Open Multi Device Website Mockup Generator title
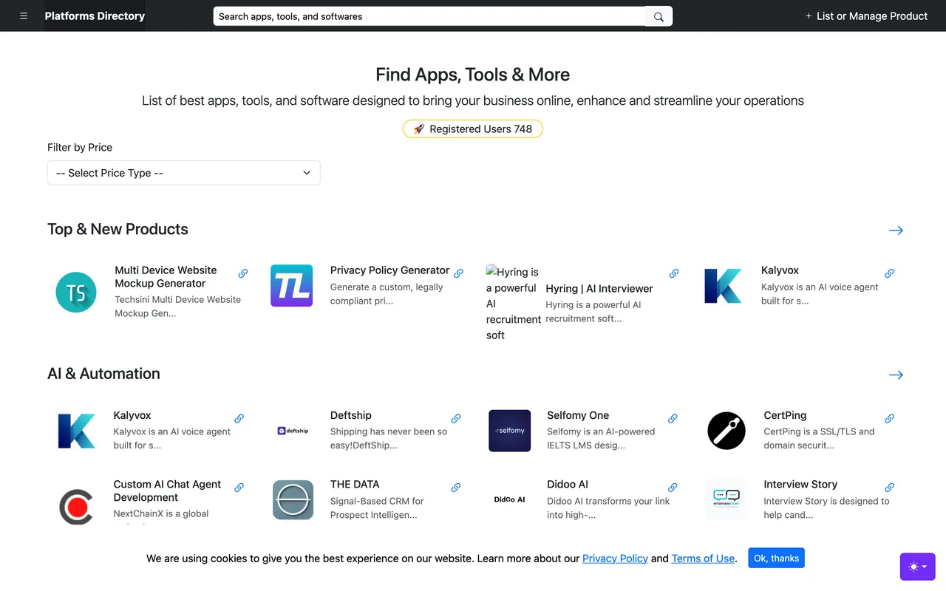 point(166,277)
